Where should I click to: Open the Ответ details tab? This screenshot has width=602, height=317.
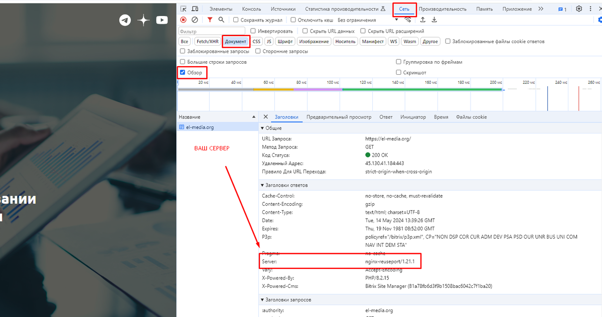tap(386, 117)
